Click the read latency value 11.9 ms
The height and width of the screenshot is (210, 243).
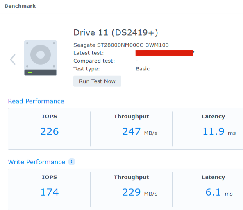pyautogui.click(x=219, y=131)
